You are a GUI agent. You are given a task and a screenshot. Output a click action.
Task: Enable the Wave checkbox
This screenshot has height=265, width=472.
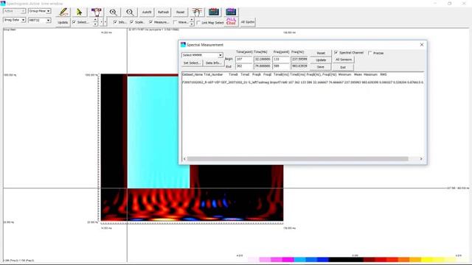(175, 22)
